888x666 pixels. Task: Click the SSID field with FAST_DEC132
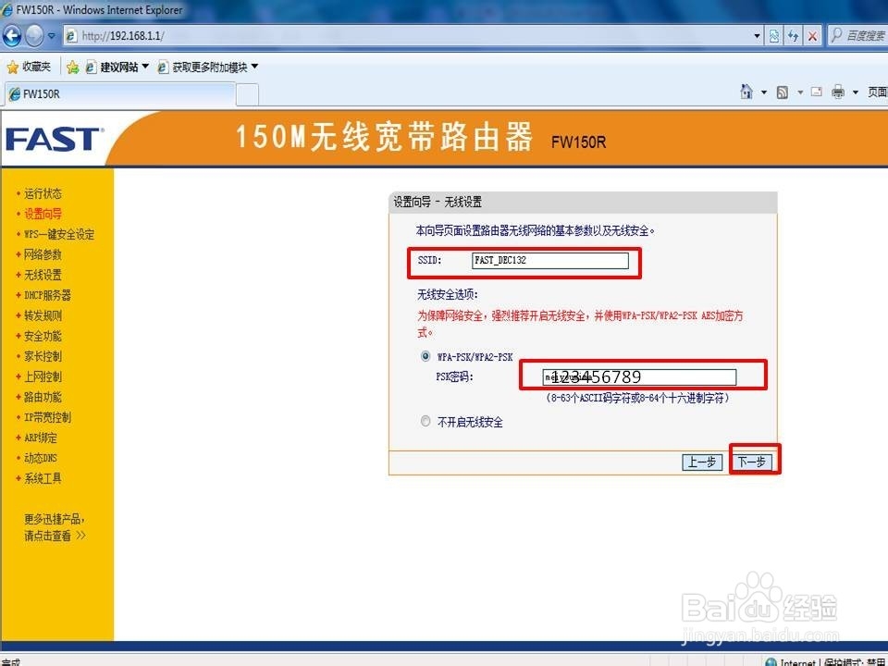click(549, 261)
